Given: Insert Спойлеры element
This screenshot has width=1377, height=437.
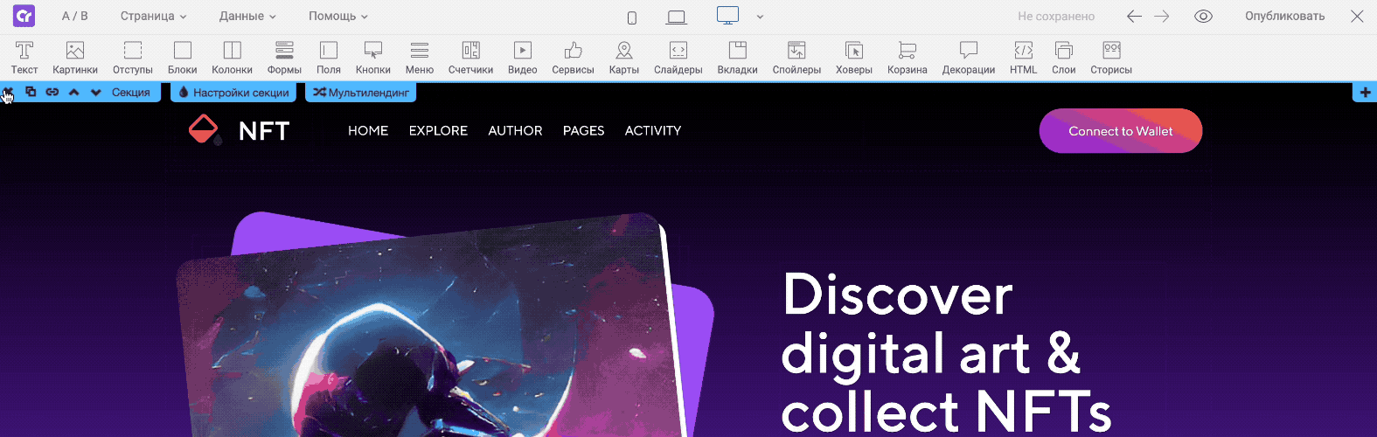Looking at the screenshot, I should tap(796, 58).
